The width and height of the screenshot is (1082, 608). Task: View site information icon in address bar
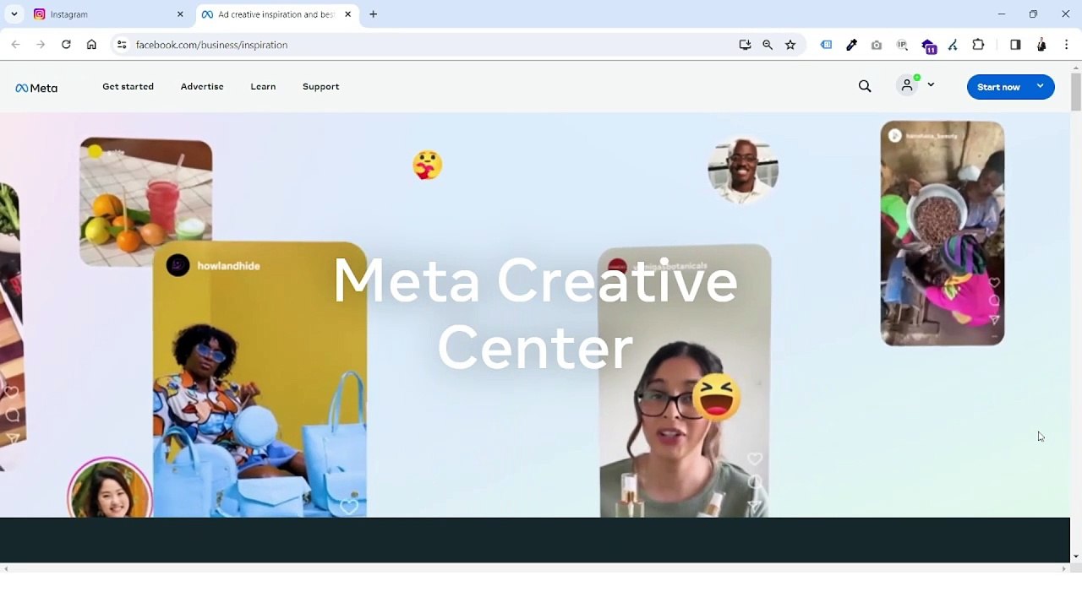[121, 45]
